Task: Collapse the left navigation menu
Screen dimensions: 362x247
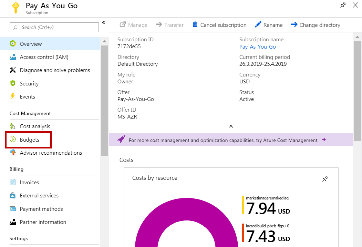Action: coord(104,23)
